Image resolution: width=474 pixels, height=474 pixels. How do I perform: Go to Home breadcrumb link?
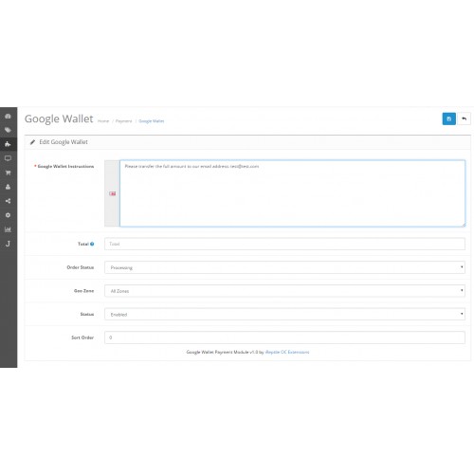(x=103, y=121)
